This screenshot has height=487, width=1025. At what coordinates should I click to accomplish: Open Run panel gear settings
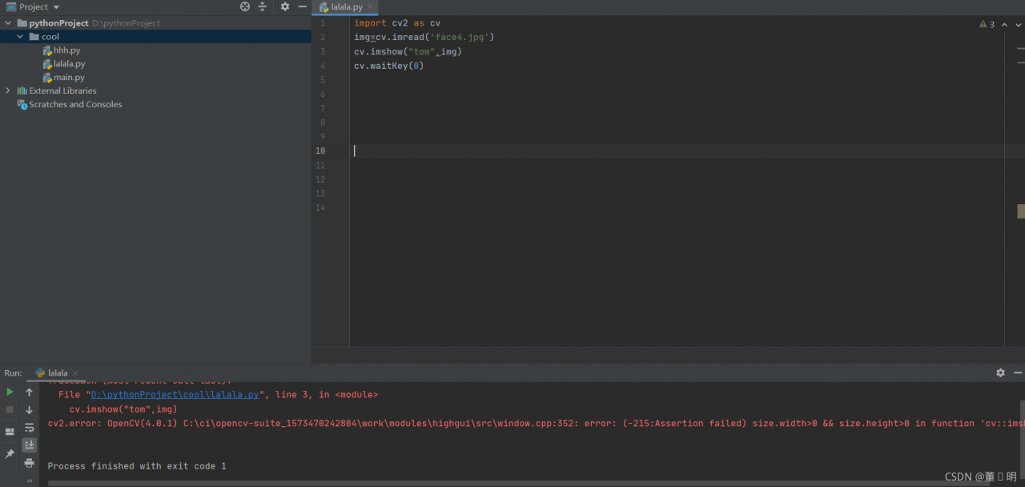(x=1000, y=372)
